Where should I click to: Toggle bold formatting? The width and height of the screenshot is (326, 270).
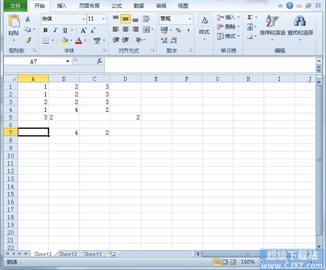[45, 30]
